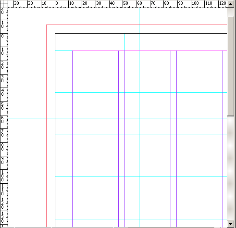
Task: Click the 120 mark on horizontal ruler
Action: pyautogui.click(x=223, y=3)
